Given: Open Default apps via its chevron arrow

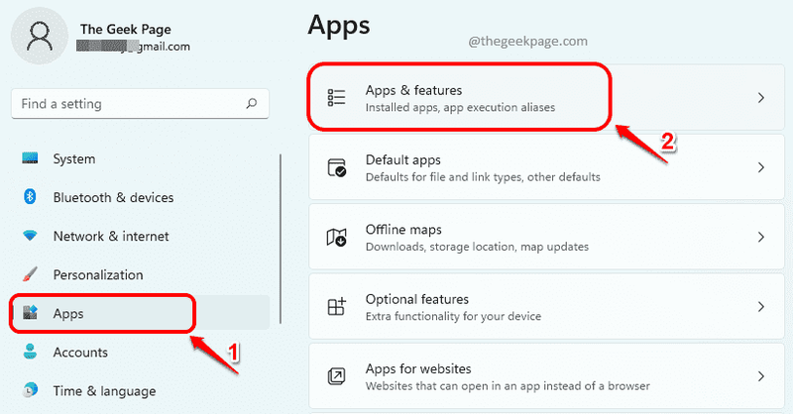Looking at the screenshot, I should 760,167.
